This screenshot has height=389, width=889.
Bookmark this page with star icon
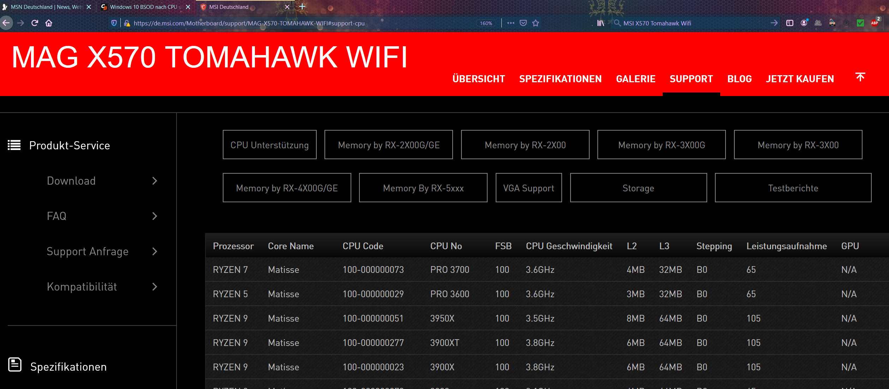(x=536, y=23)
